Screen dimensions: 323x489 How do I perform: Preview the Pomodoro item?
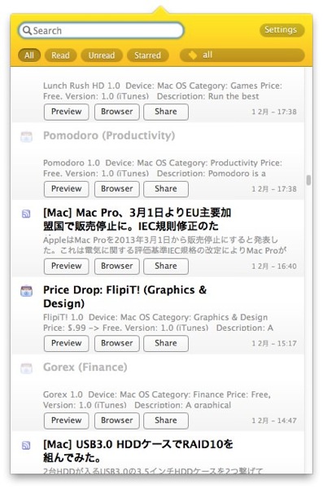(67, 189)
